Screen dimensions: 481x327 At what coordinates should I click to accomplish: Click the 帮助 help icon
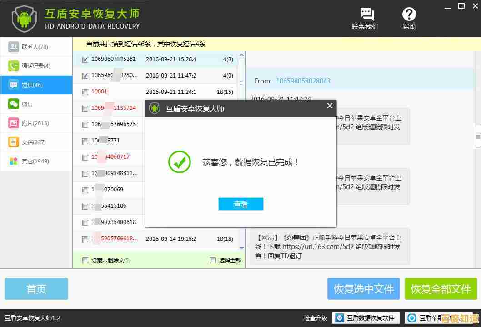[408, 18]
